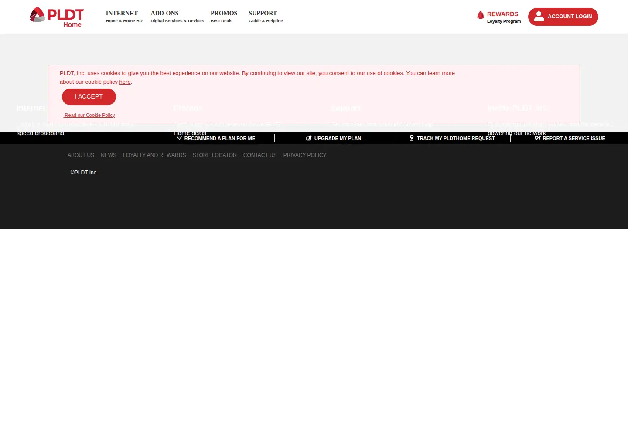Viewport: 628px width, 436px height.
Task: Click Read our Cookie Policy link
Action: tap(89, 115)
